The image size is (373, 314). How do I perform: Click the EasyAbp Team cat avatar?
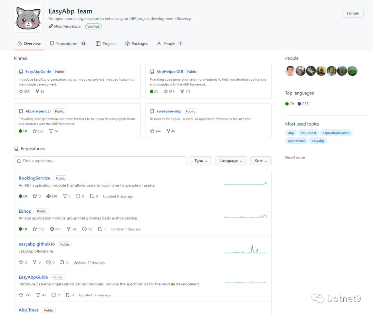point(28,18)
